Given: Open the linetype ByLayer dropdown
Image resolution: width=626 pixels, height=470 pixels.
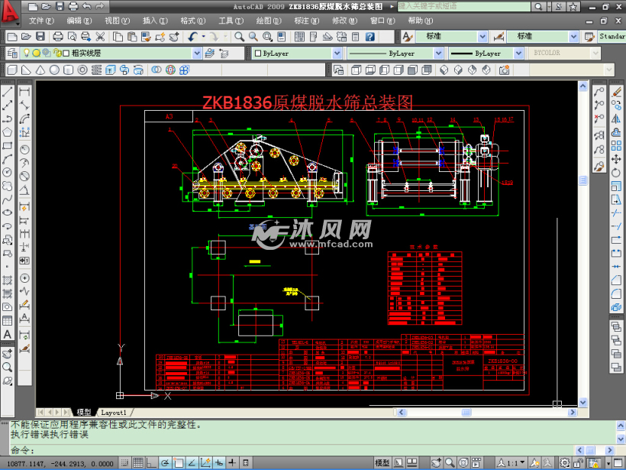Looking at the screenshot, I should point(437,53).
